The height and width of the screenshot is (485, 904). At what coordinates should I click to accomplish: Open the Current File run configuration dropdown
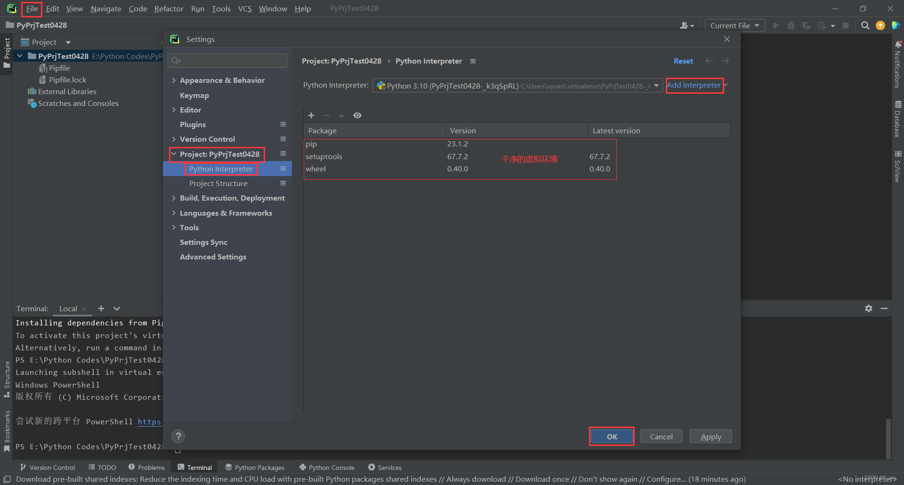coord(734,25)
